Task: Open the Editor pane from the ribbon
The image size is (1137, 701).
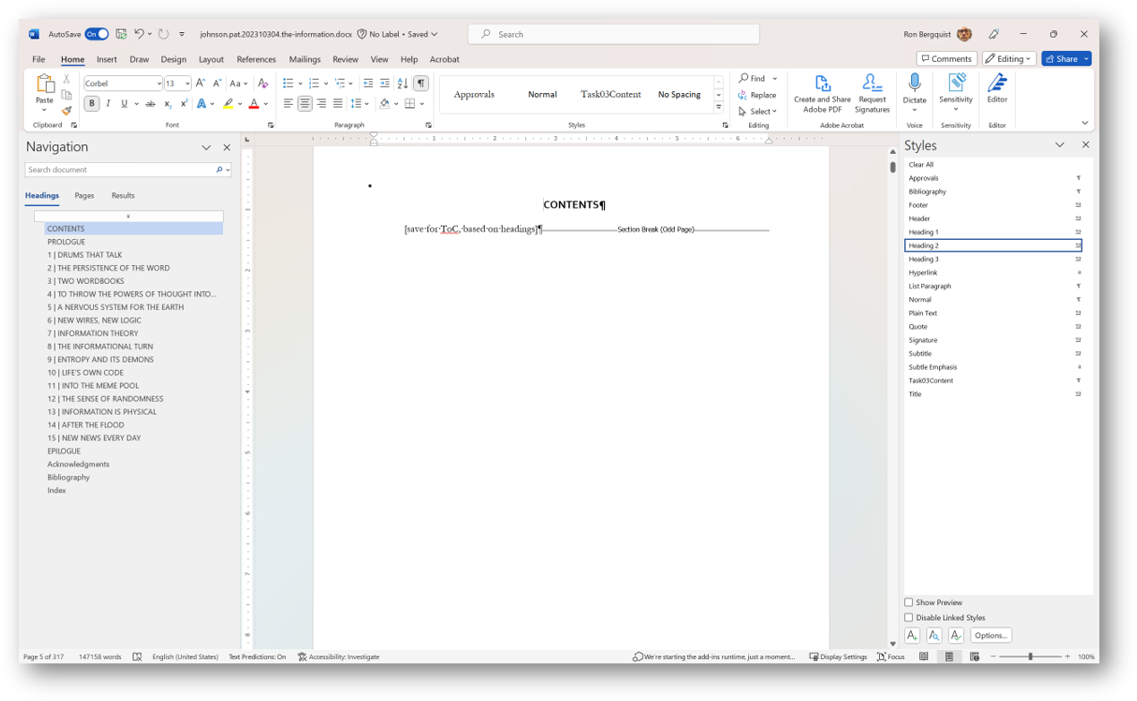Action: [997, 88]
